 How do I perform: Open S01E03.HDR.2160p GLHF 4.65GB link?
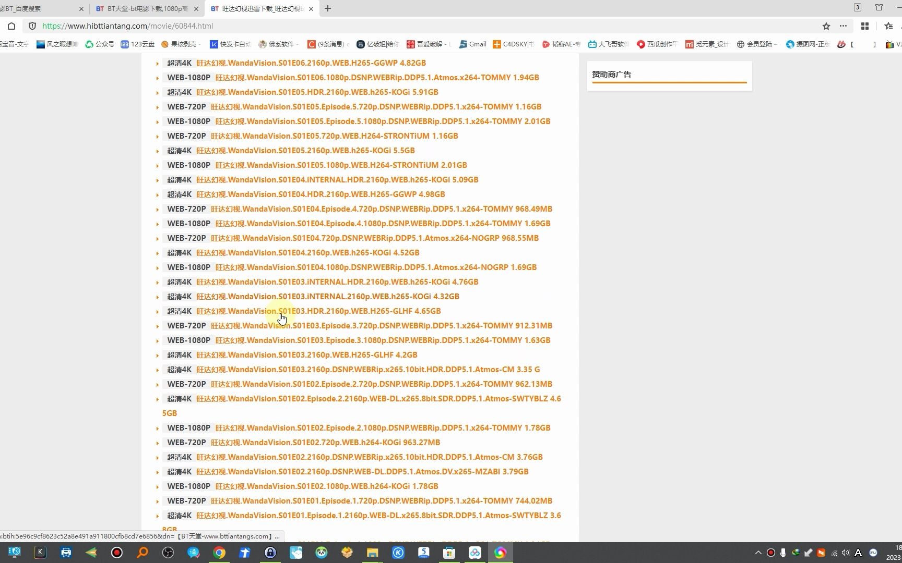coord(319,311)
